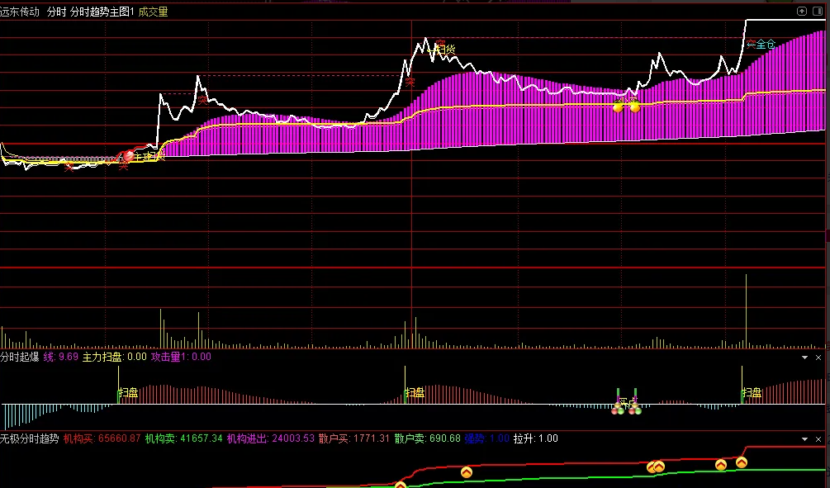
Task: Click the red 主力 ball marker on chart
Action: click(128, 155)
